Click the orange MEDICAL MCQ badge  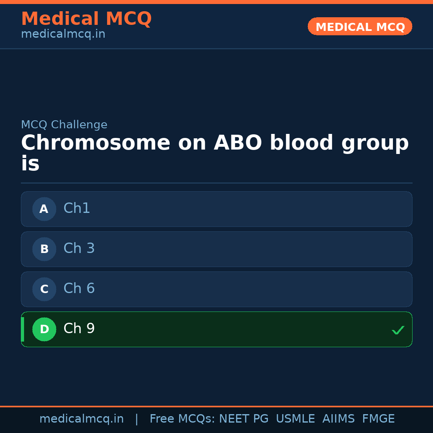[360, 26]
